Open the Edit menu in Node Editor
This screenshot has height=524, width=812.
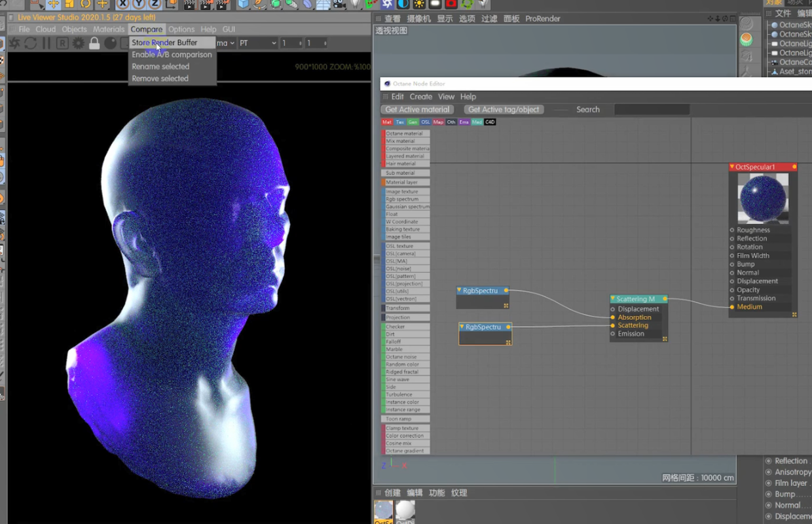[x=397, y=97]
